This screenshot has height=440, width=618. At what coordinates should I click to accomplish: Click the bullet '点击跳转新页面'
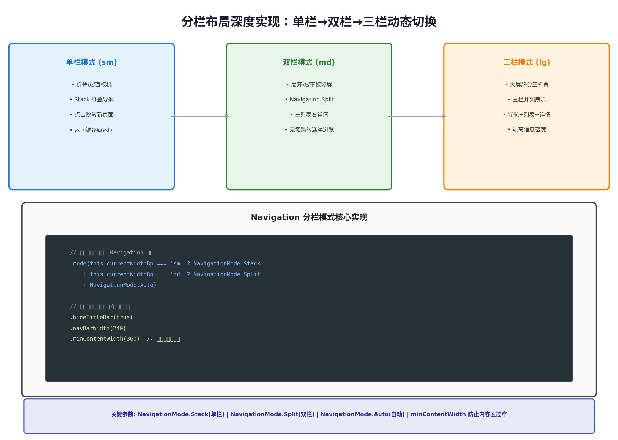pos(92,114)
